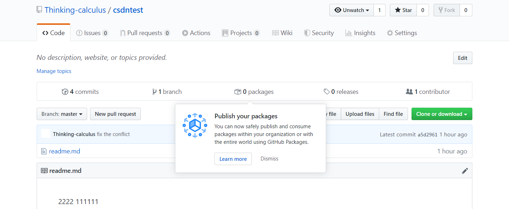Open the Security tab
The height and width of the screenshot is (209, 509).
[319, 33]
